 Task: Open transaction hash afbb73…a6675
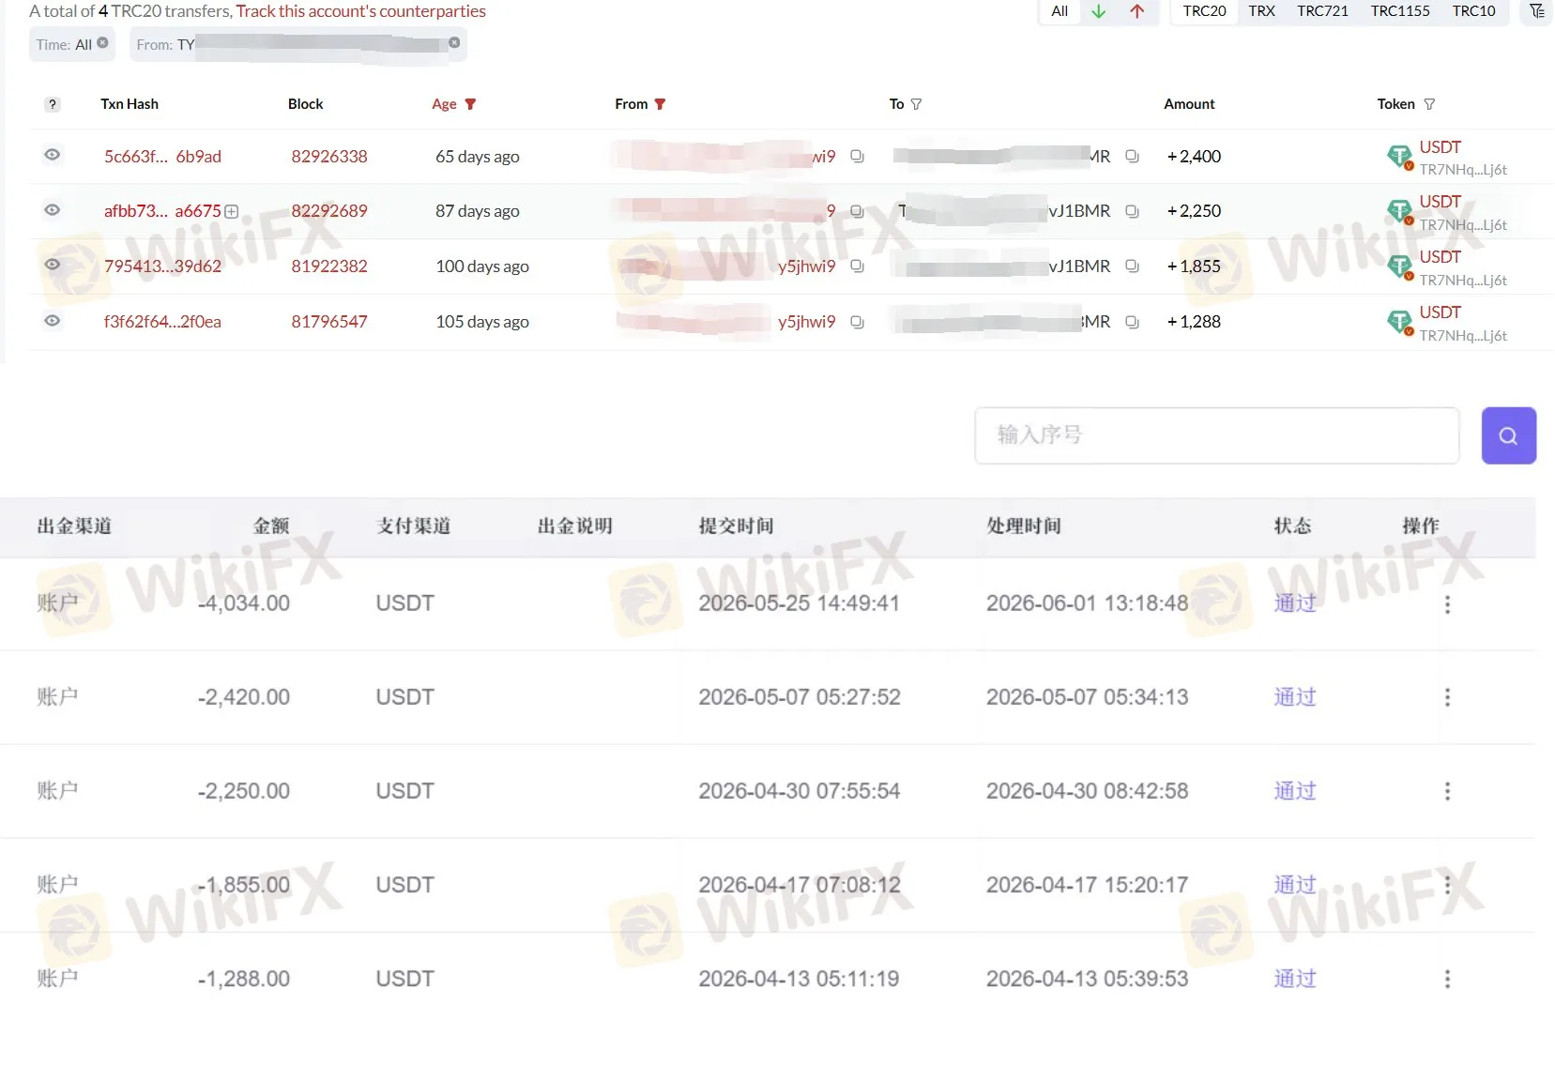162,211
